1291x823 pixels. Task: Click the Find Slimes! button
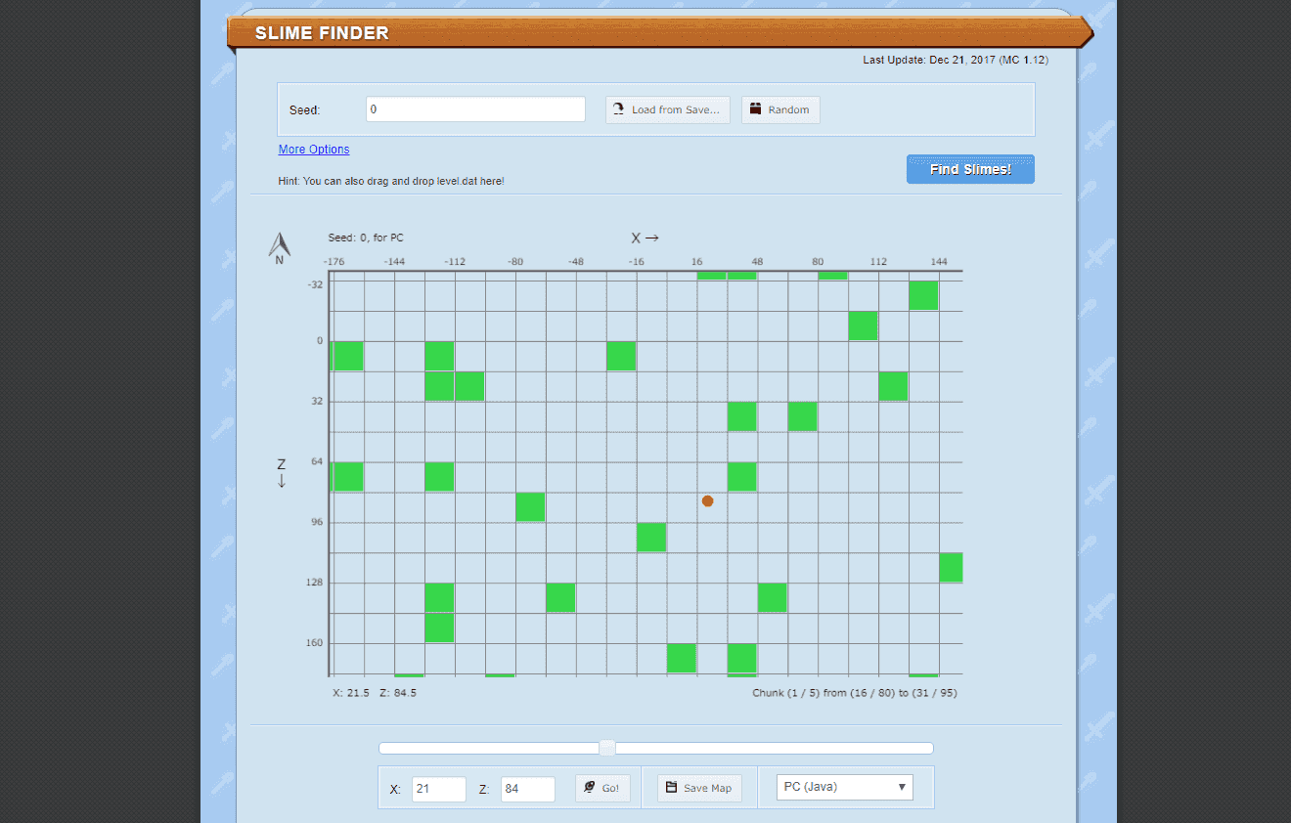pos(970,169)
